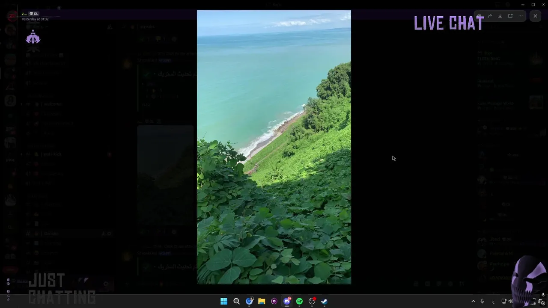
Task: Close the image viewer with the X
Action: point(535,16)
